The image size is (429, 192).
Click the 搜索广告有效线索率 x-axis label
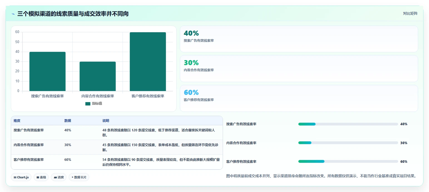coord(48,96)
